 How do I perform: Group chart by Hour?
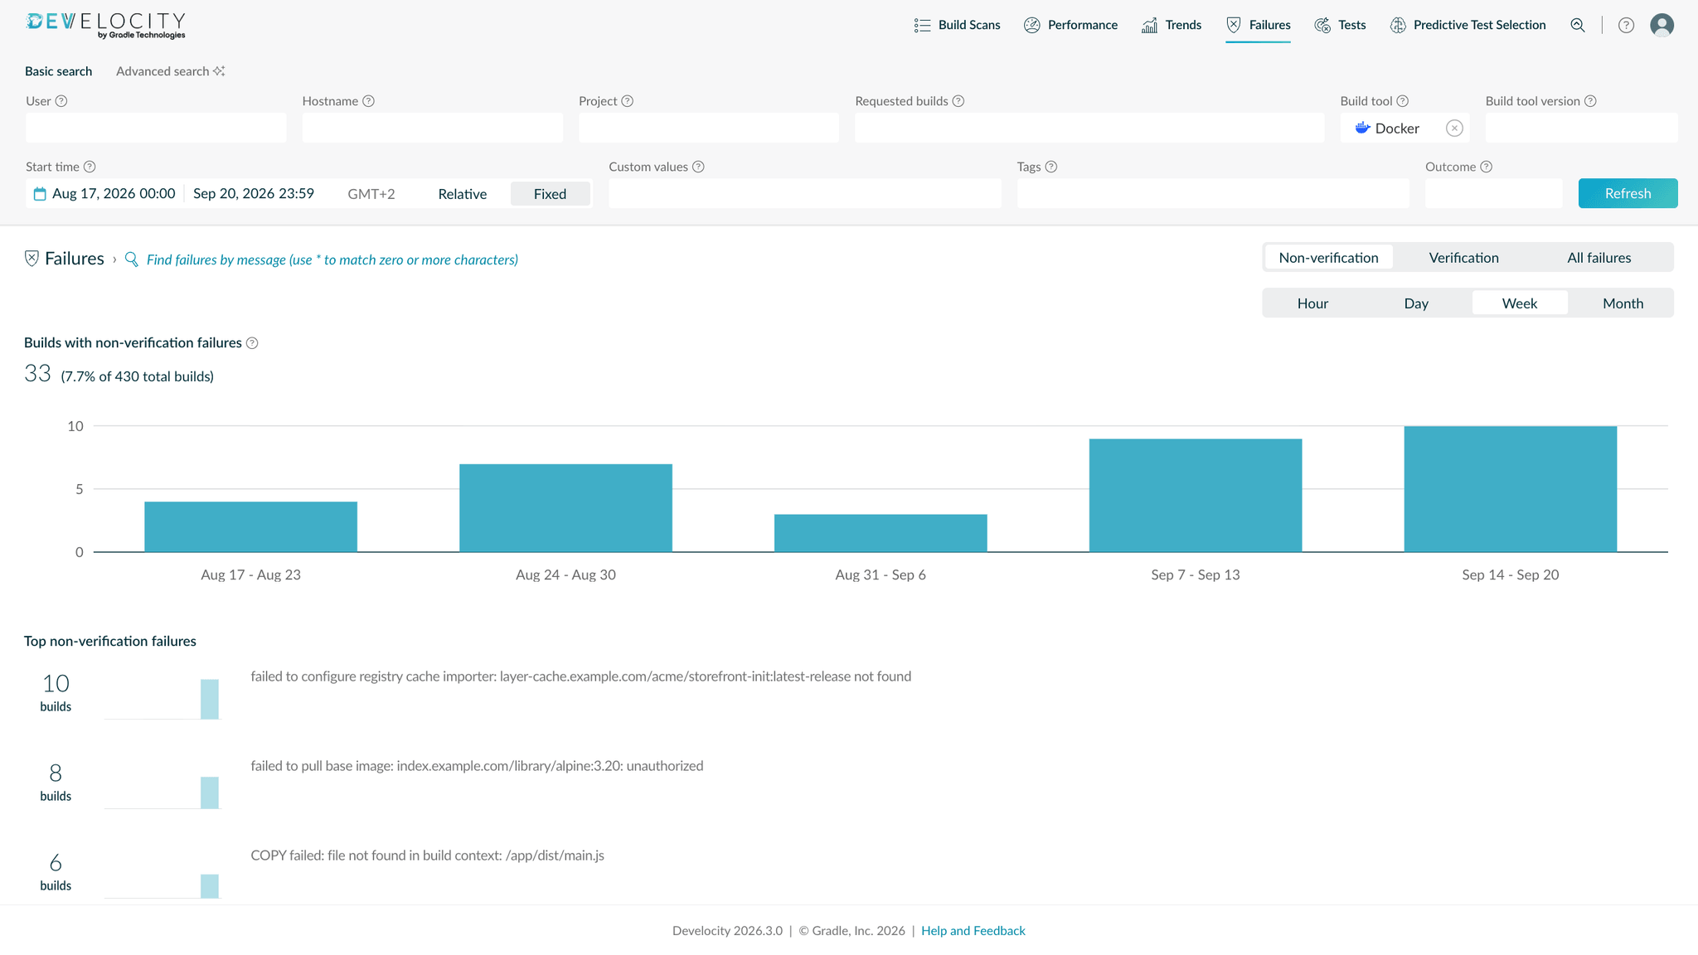(1313, 303)
